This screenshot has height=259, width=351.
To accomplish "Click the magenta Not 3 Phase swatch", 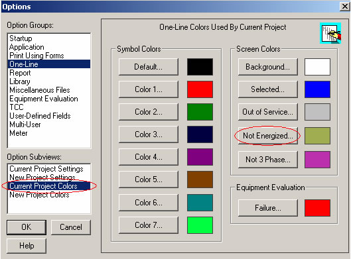I will (317, 160).
